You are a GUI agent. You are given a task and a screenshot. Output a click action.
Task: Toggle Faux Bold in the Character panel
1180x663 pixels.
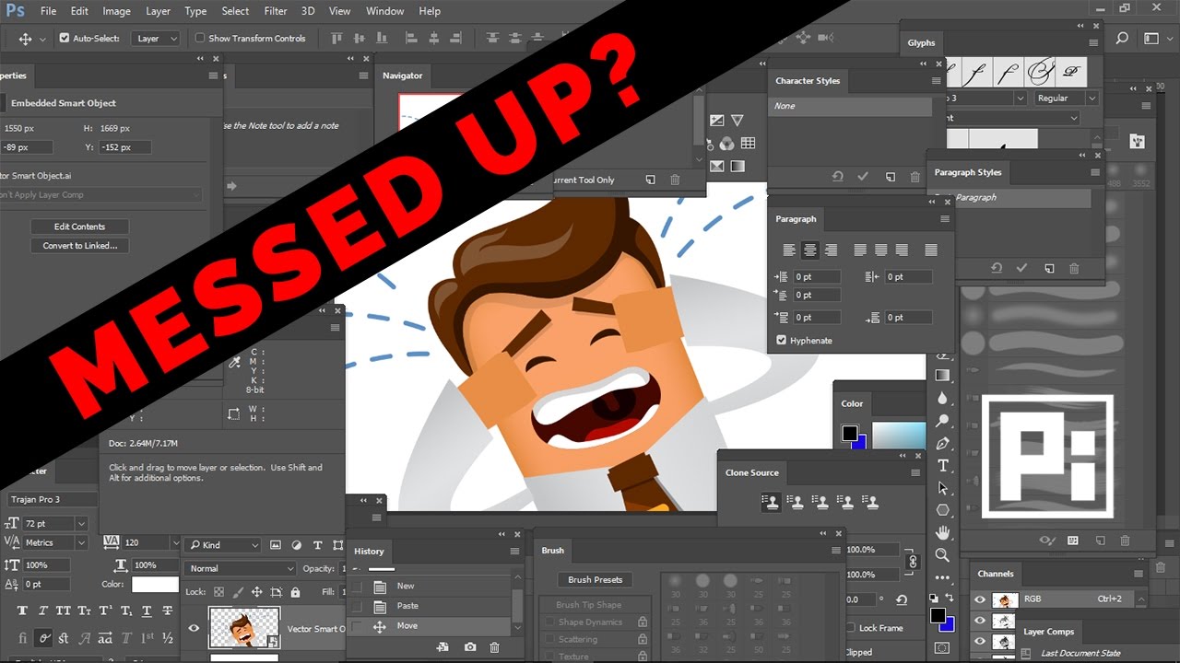coord(22,610)
